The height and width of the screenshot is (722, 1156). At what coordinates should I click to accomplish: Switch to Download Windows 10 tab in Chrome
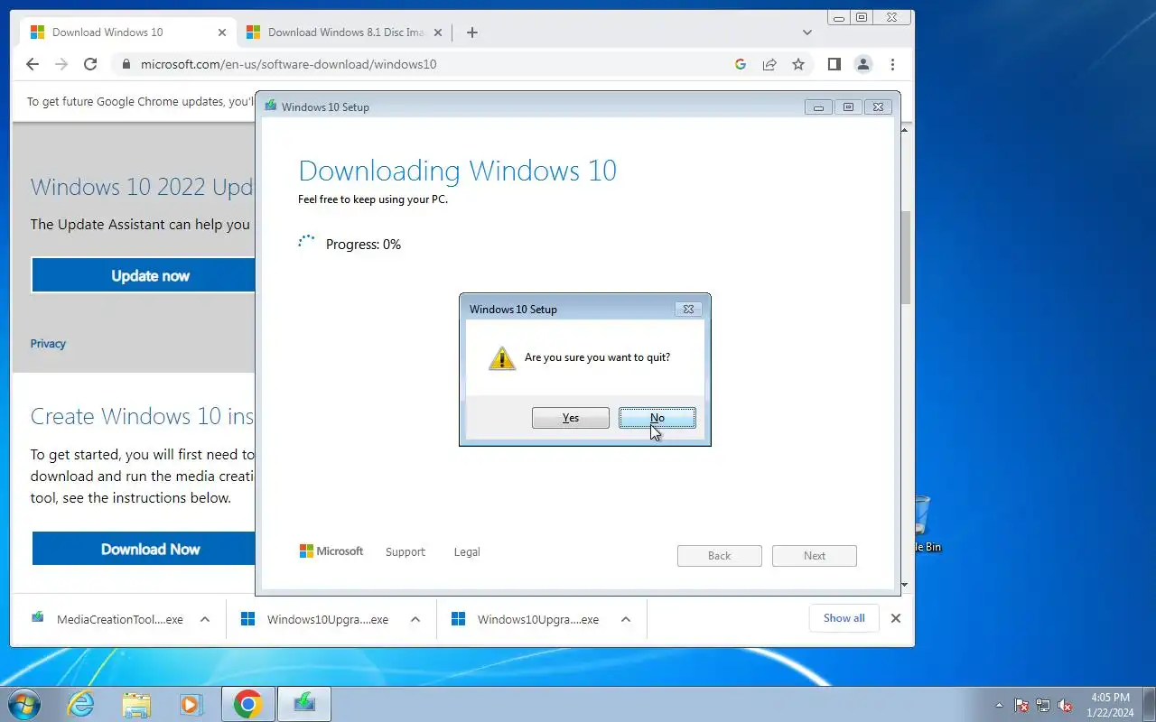click(126, 32)
